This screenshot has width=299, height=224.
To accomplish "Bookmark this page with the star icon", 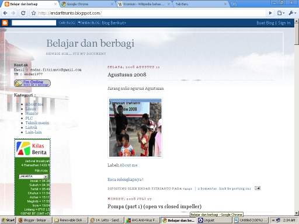I will pos(34,13).
